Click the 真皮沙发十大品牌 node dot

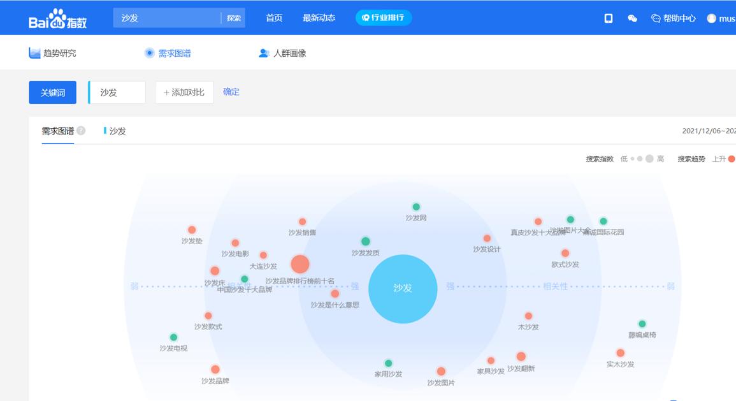tap(538, 221)
